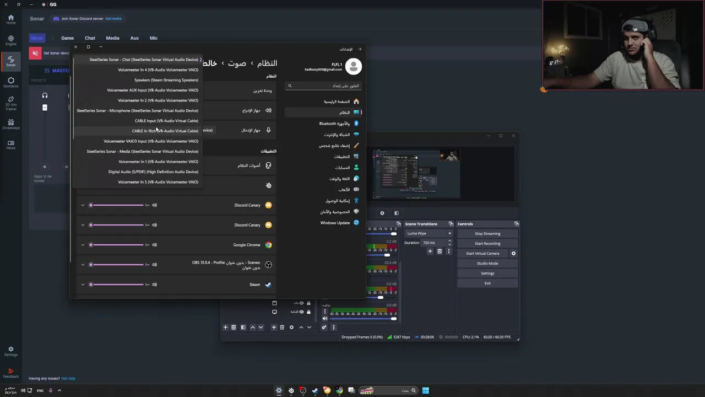Mute the OBS app volume in mixer

[x=154, y=265]
